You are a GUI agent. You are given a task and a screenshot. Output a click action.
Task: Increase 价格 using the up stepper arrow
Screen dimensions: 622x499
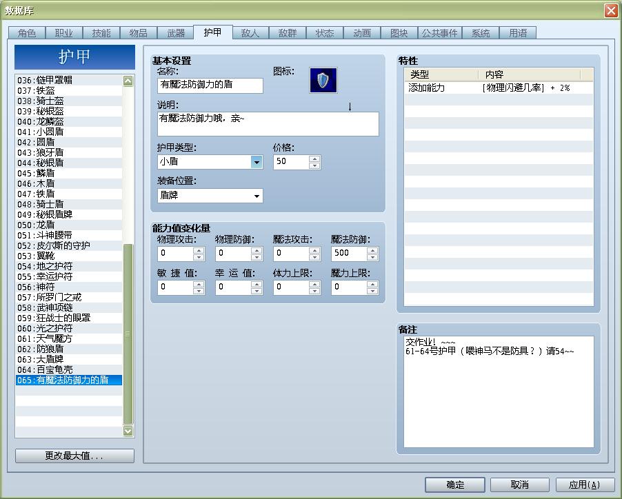pyautogui.click(x=314, y=159)
